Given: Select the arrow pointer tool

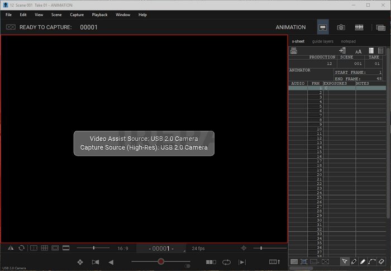Looking at the screenshot, I should (344, 262).
